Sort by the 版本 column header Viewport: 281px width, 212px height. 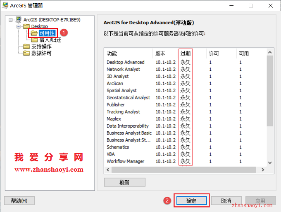click(166, 54)
